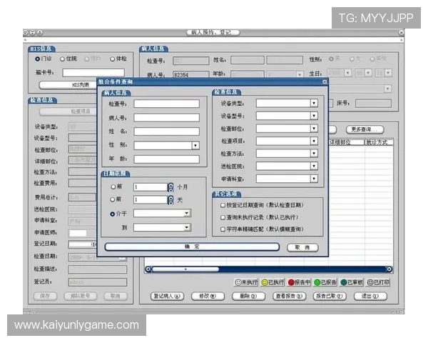
Task: Open the 送检医院 dropdown in query dialog
Action: coord(314,166)
